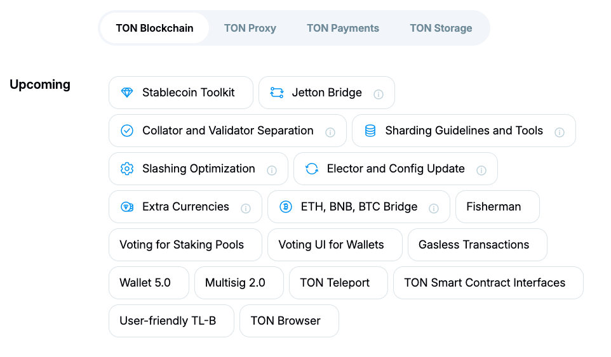The height and width of the screenshot is (357, 611).
Task: Click the Extra Currencies coin icon
Action: tap(127, 207)
